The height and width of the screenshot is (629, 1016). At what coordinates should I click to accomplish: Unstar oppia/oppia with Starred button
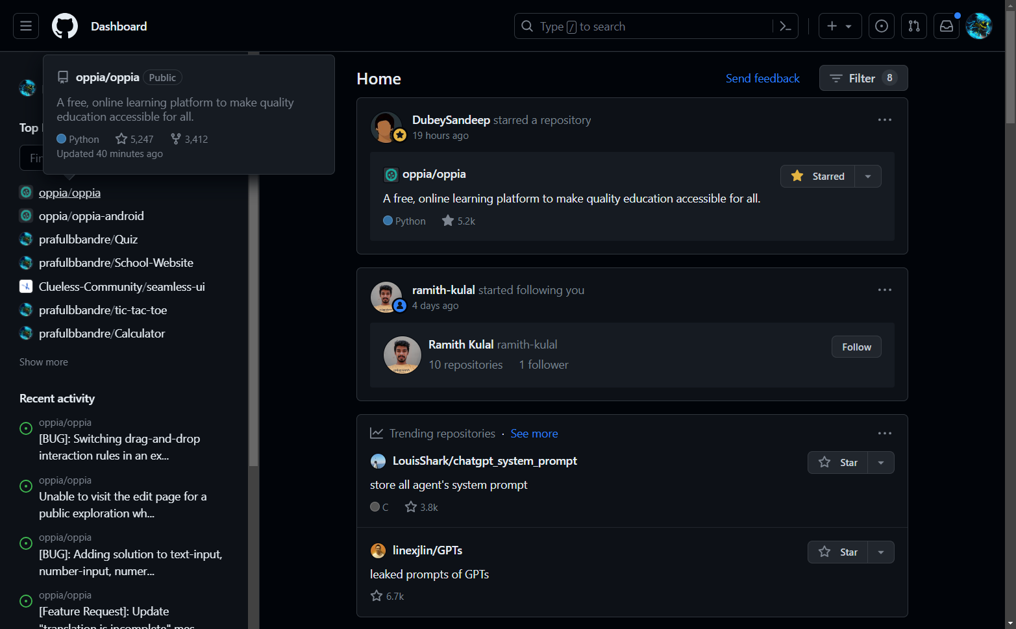(818, 177)
